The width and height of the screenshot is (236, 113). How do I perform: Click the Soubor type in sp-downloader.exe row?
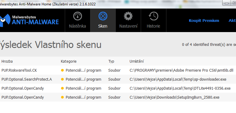[115, 79]
